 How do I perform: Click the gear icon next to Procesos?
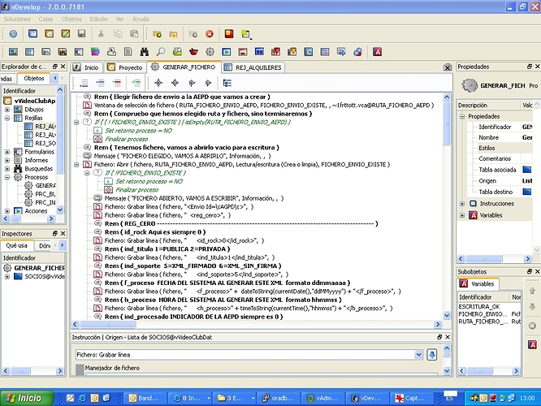click(x=19, y=176)
